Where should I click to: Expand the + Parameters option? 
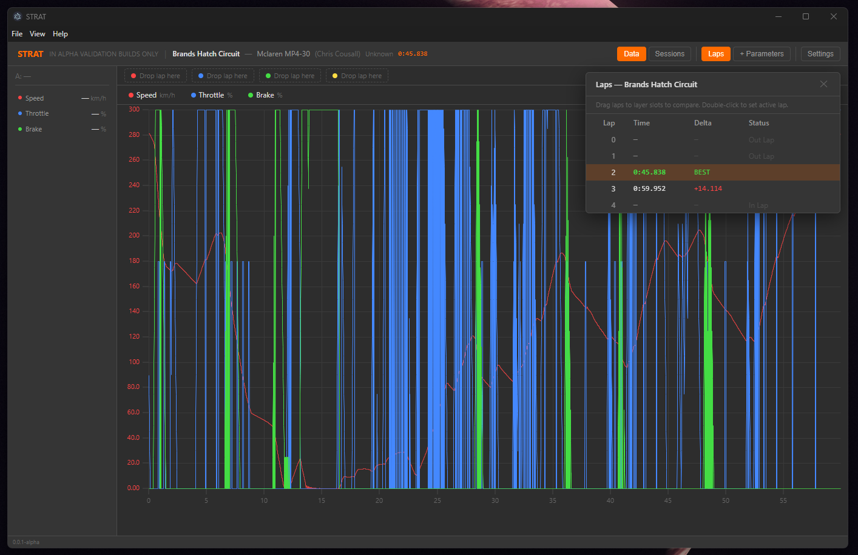click(762, 54)
